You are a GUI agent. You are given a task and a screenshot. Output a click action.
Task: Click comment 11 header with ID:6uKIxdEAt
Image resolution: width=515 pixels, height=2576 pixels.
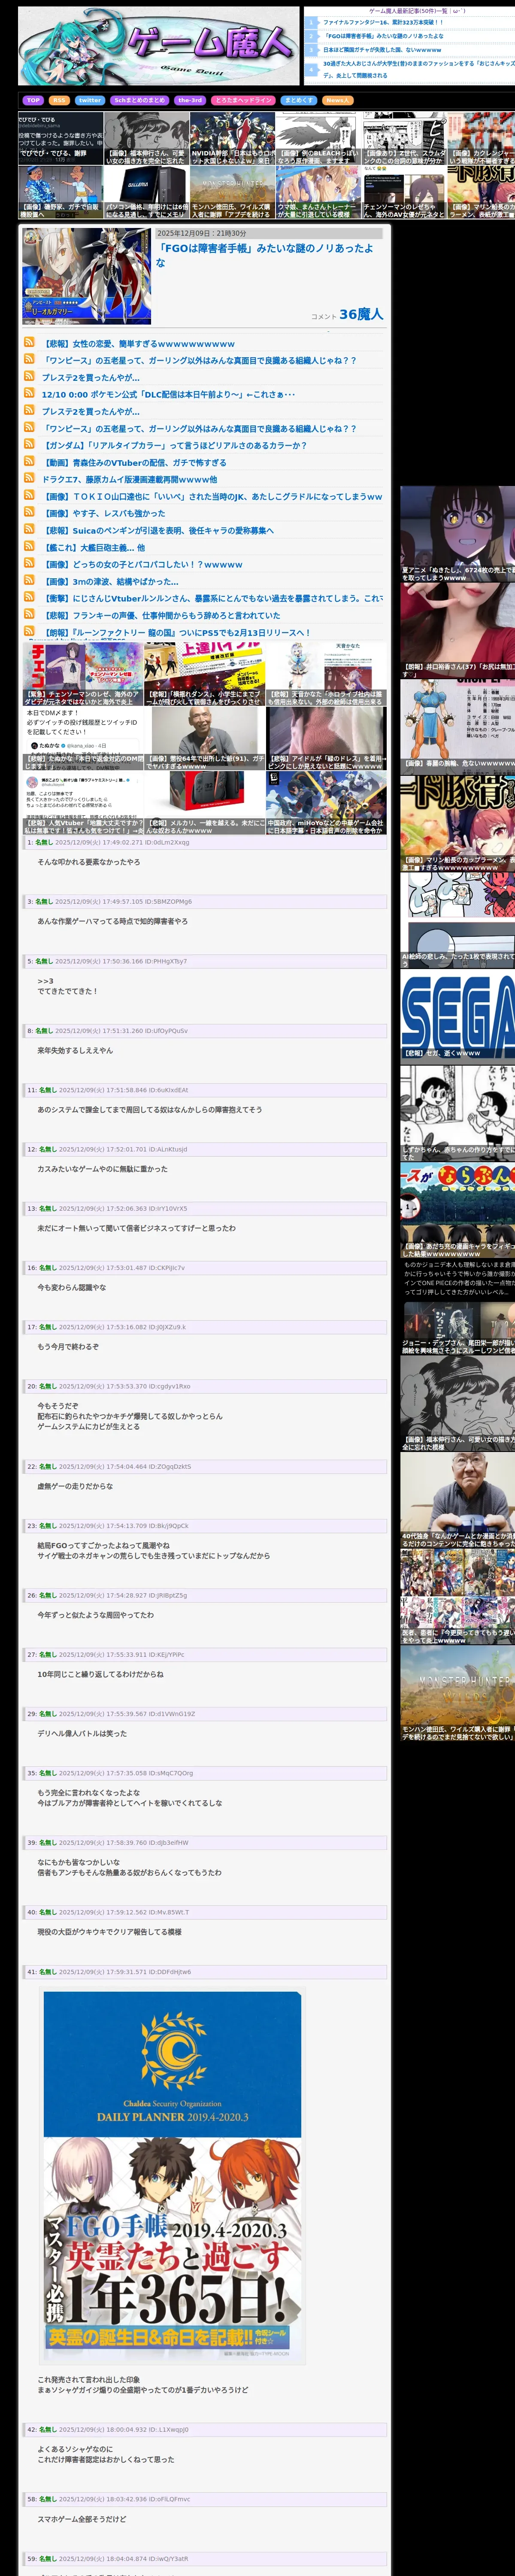pos(205,1090)
